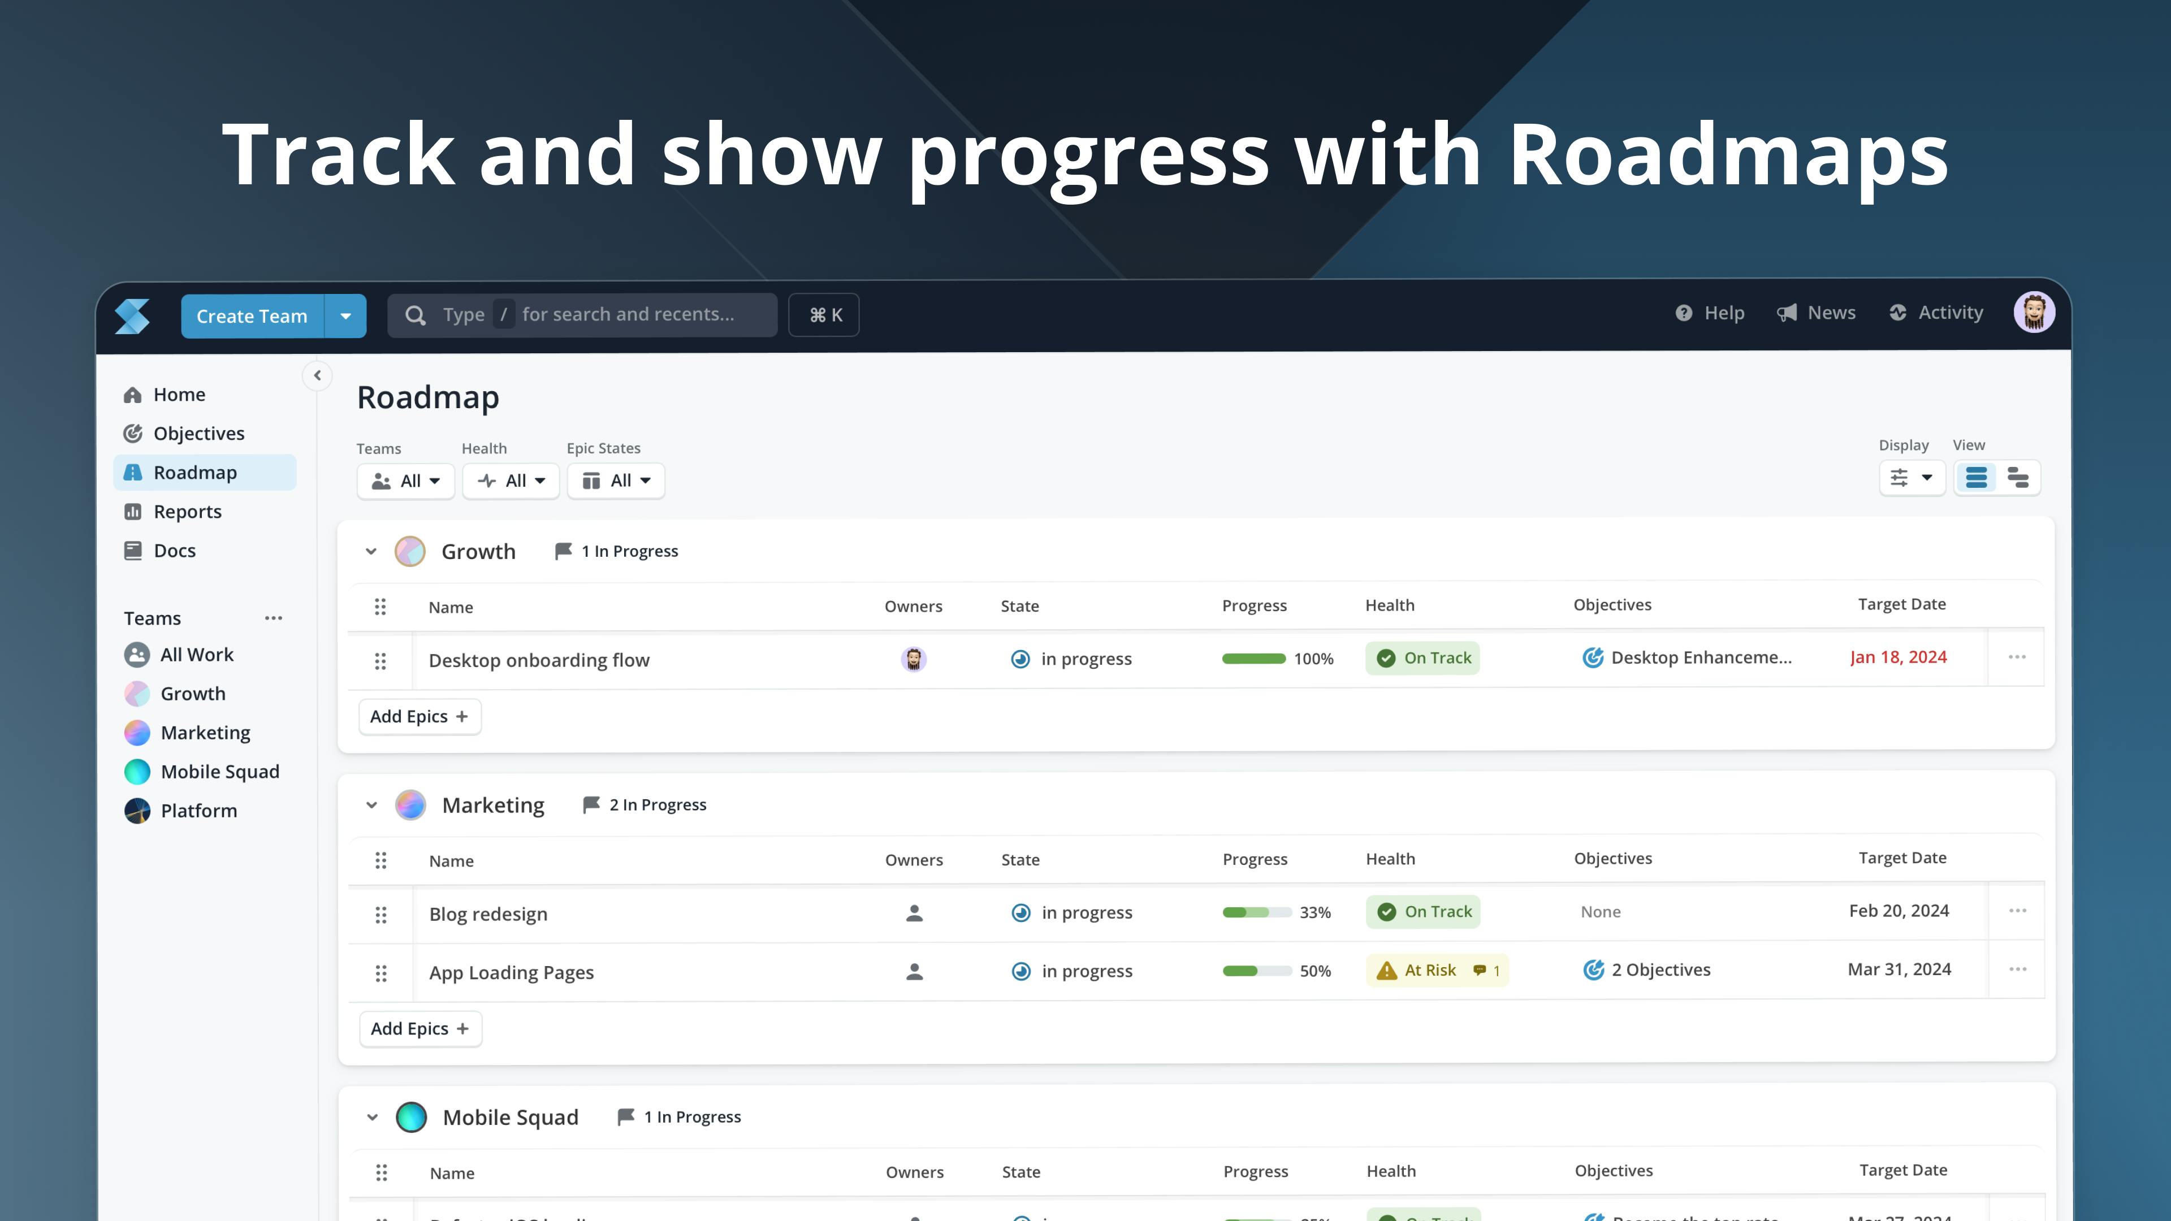The width and height of the screenshot is (2171, 1221).
Task: Click Add Epics under Growth
Action: [x=420, y=717]
